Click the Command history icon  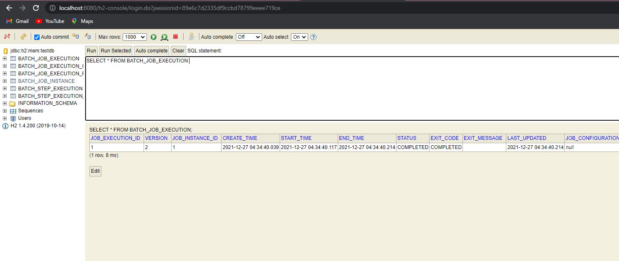[192, 37]
